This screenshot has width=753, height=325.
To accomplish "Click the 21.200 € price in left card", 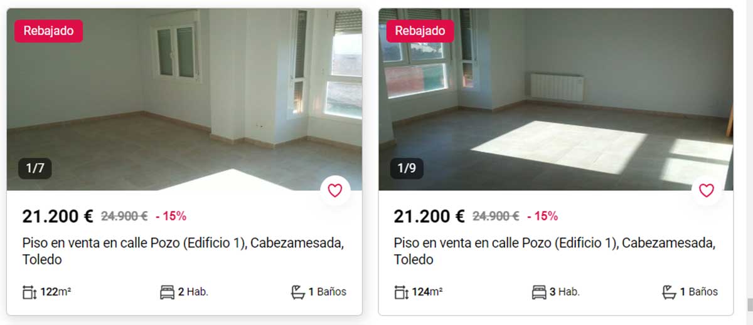I will 58,217.
